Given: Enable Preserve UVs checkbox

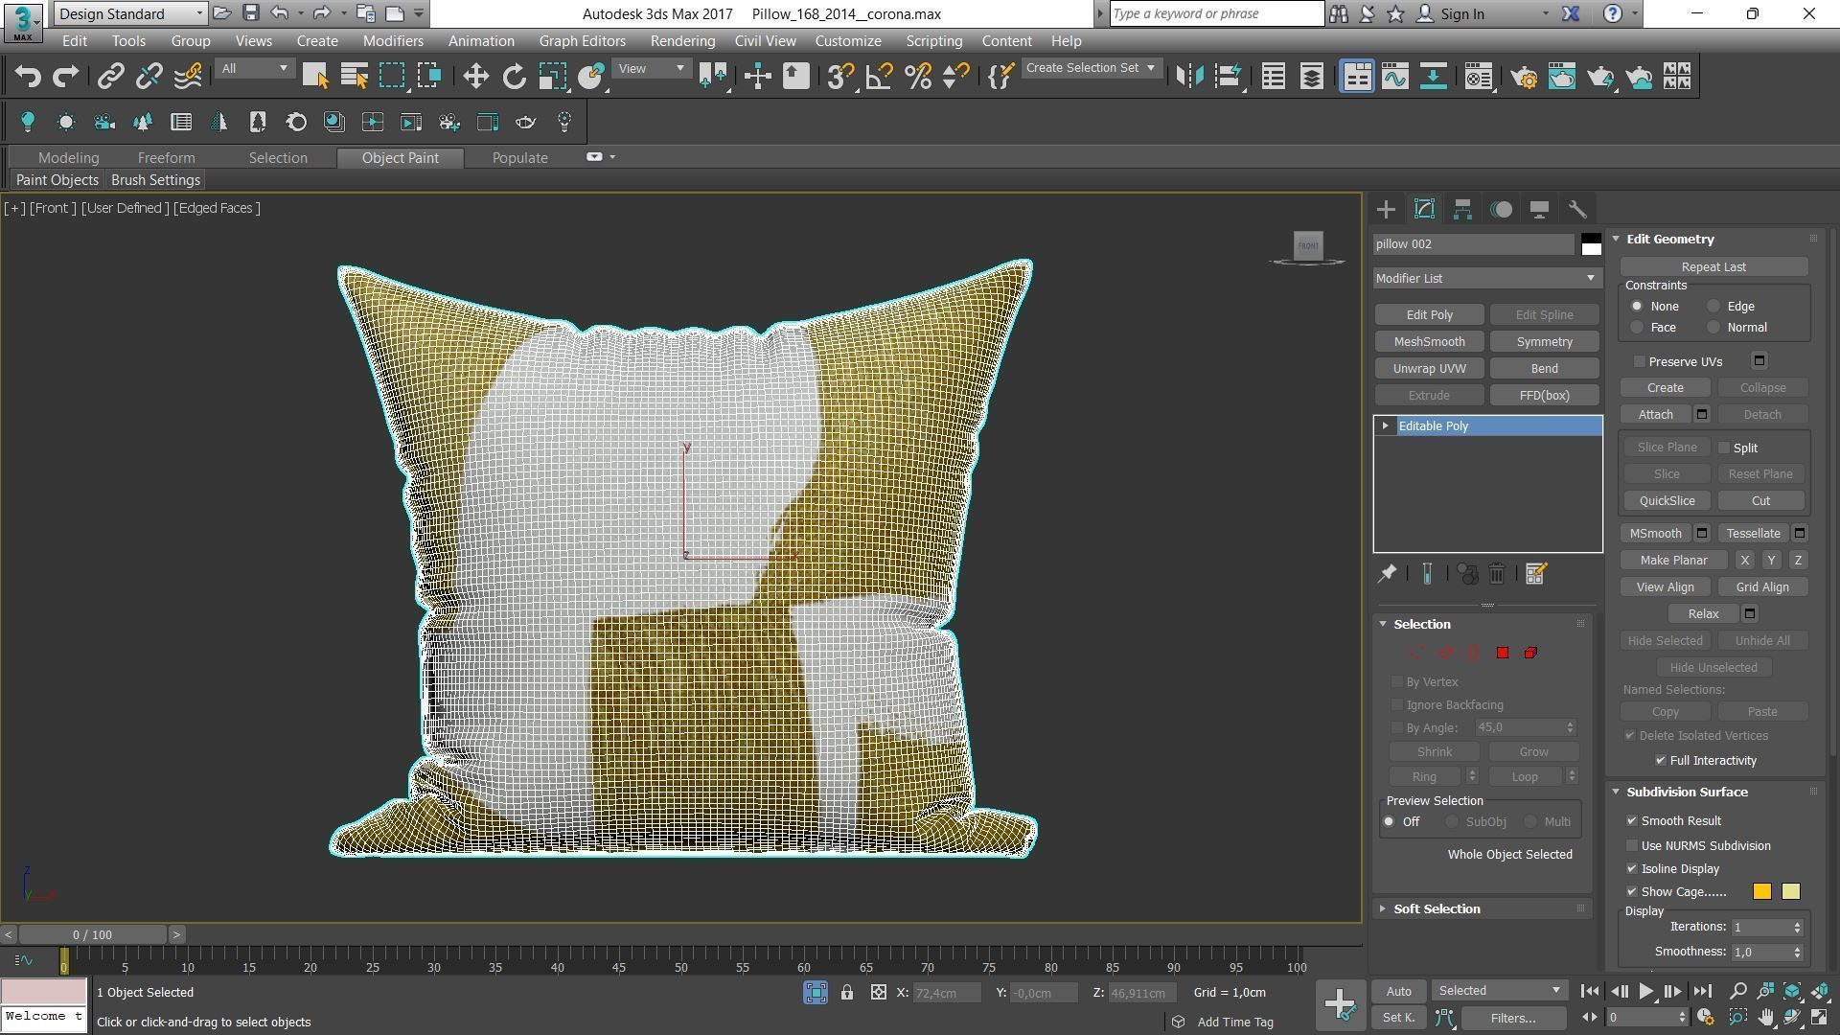Looking at the screenshot, I should pos(1639,361).
